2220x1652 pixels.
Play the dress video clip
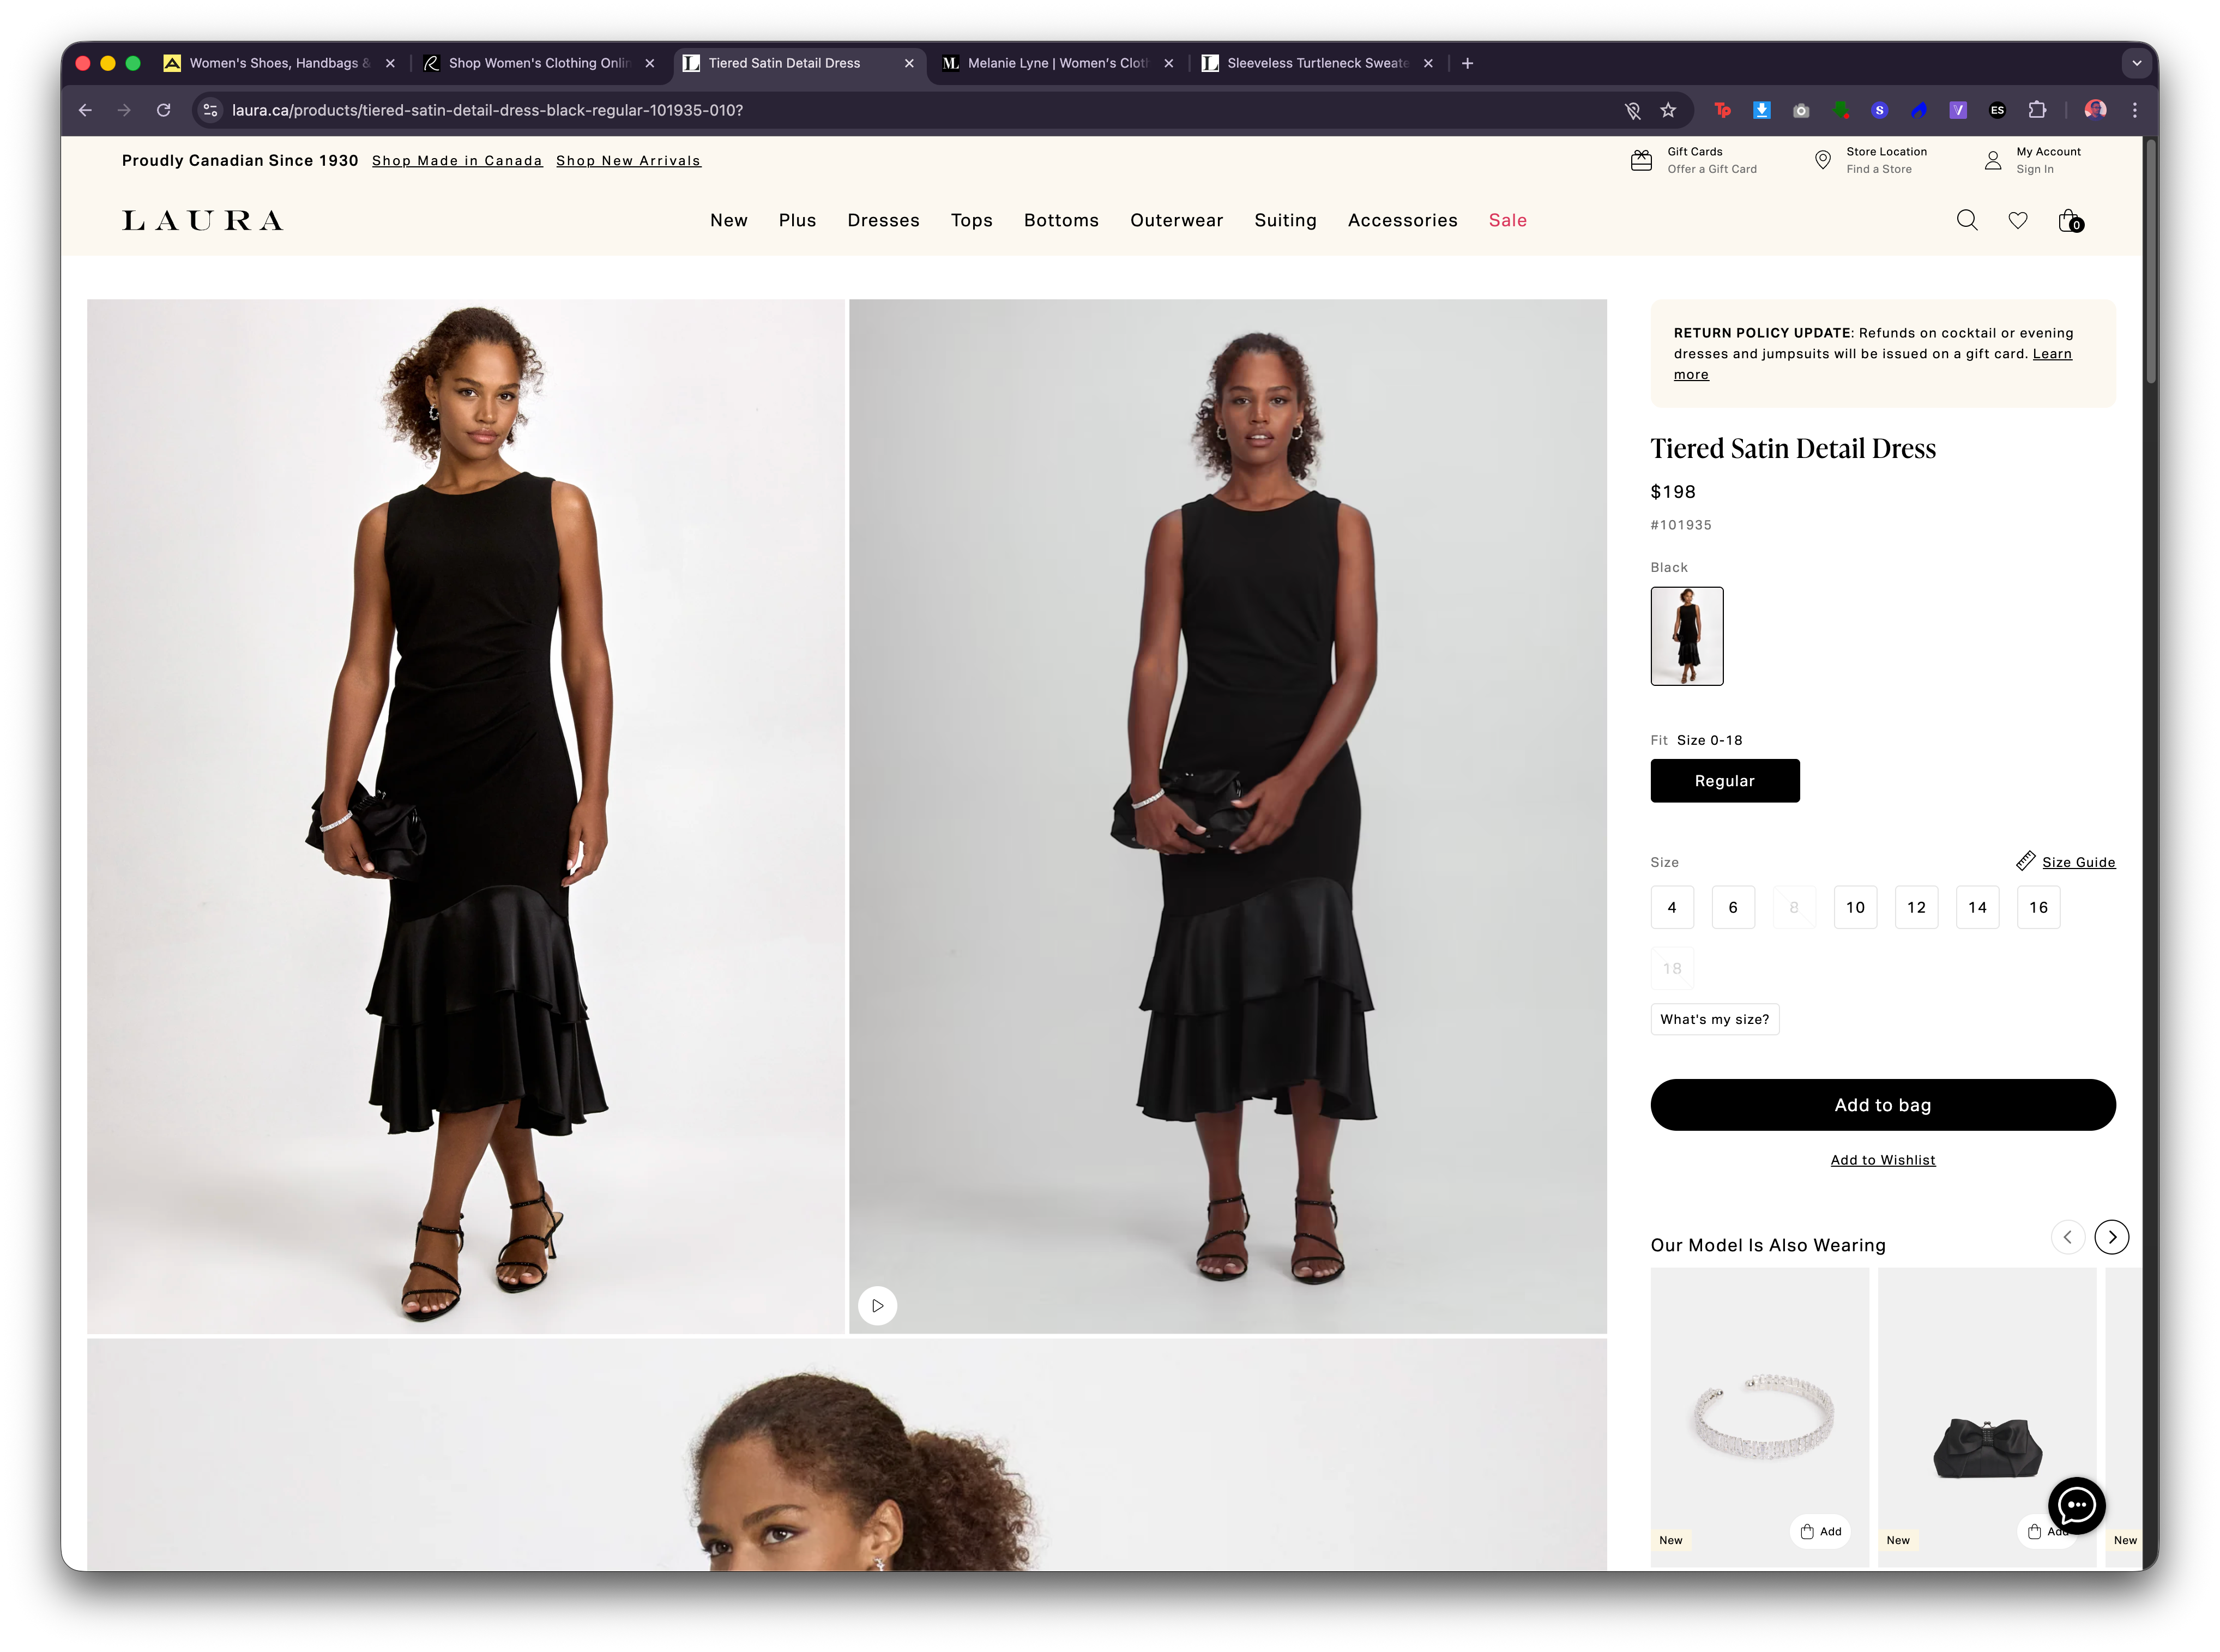pyautogui.click(x=877, y=1305)
